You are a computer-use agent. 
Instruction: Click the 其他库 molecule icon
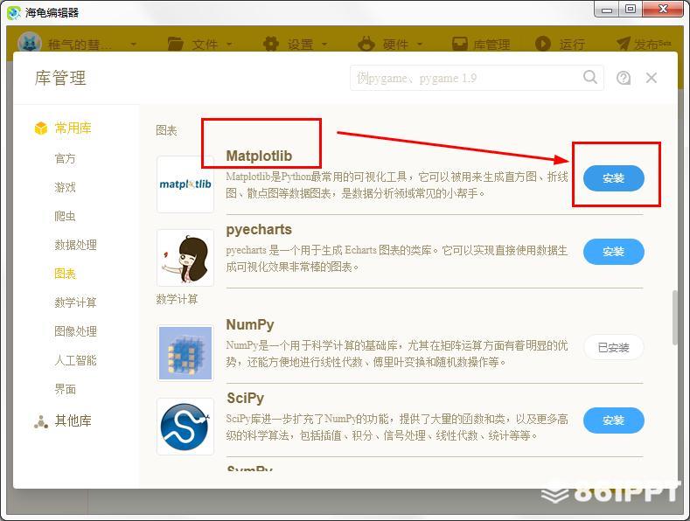coord(41,421)
